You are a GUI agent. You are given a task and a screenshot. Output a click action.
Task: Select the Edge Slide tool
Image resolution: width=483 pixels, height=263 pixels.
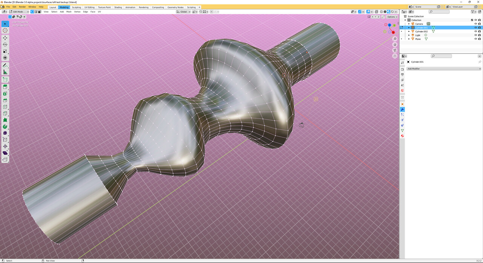click(5, 140)
